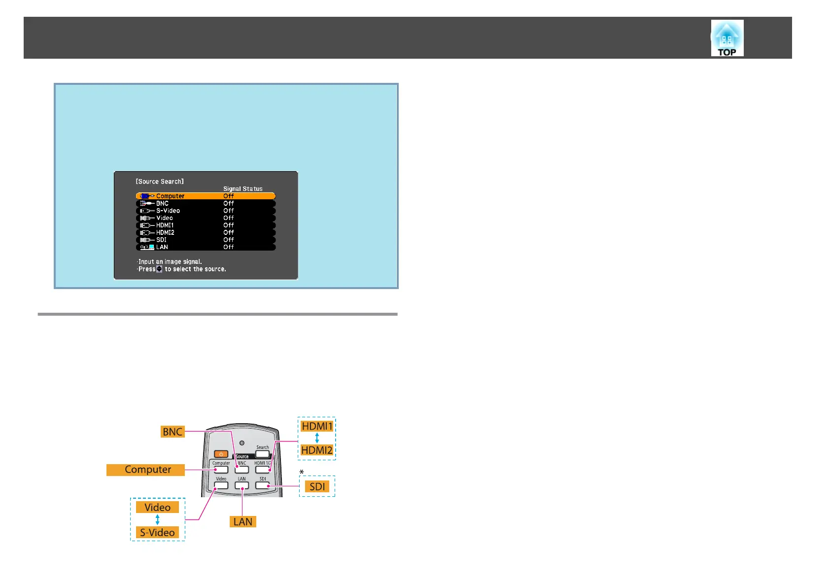This screenshot has width=830, height=587.
Task: Click the orange LAN callout label
Action: [x=243, y=522]
